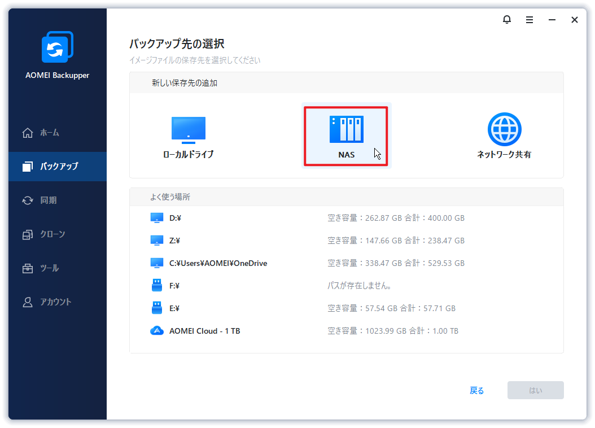Select the Z:¥ drive entry
The width and height of the screenshot is (595, 428).
174,241
